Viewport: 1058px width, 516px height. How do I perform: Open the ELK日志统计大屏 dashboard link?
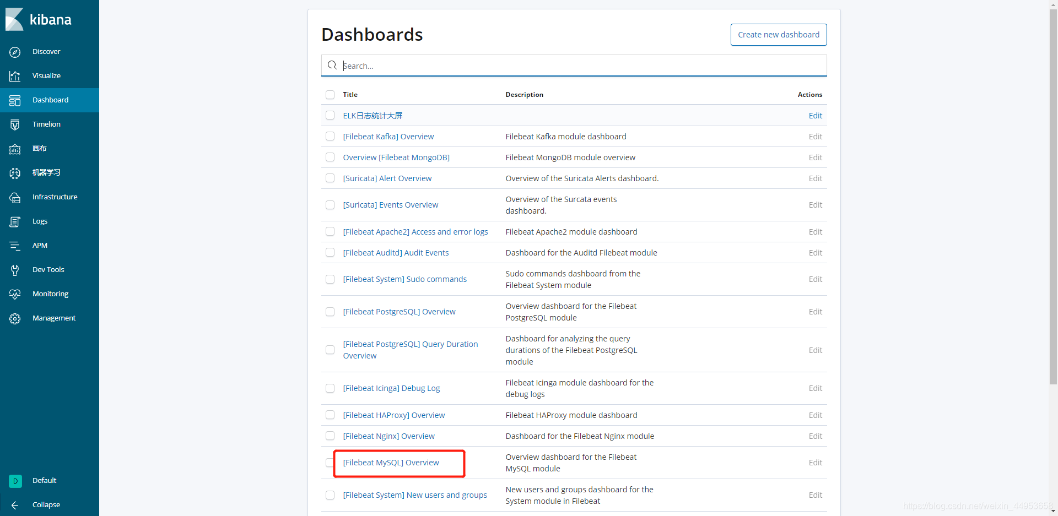[373, 116]
